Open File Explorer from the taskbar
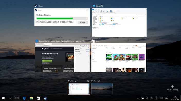181x101 pixels. point(31,98)
